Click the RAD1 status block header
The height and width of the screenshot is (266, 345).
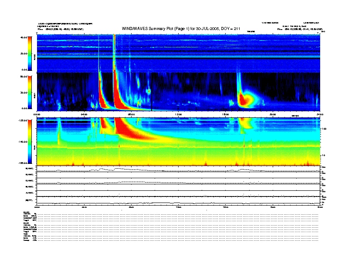pyautogui.click(x=26, y=223)
